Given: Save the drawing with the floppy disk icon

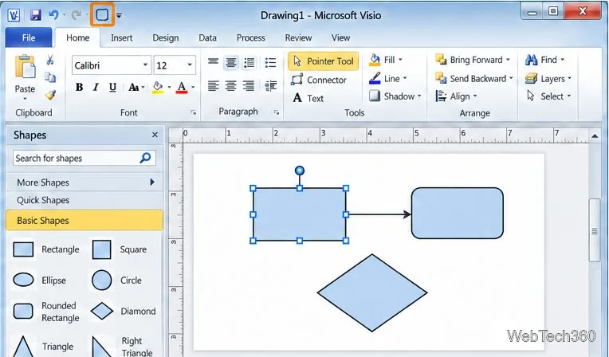Looking at the screenshot, I should coord(36,15).
